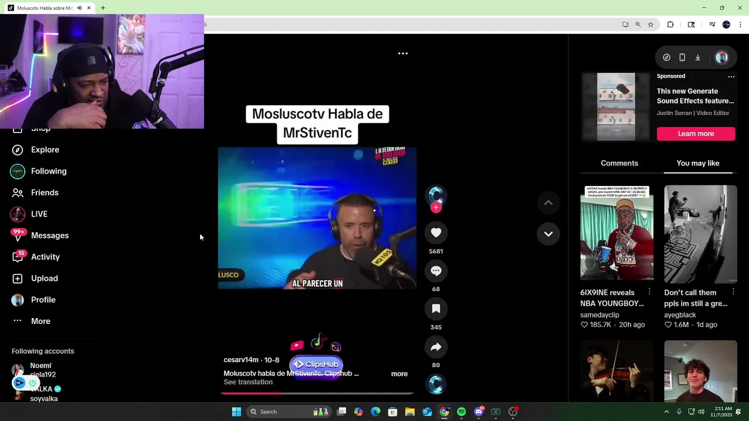The image size is (749, 421).
Task: Open ayegblack channel link
Action: 680,315
